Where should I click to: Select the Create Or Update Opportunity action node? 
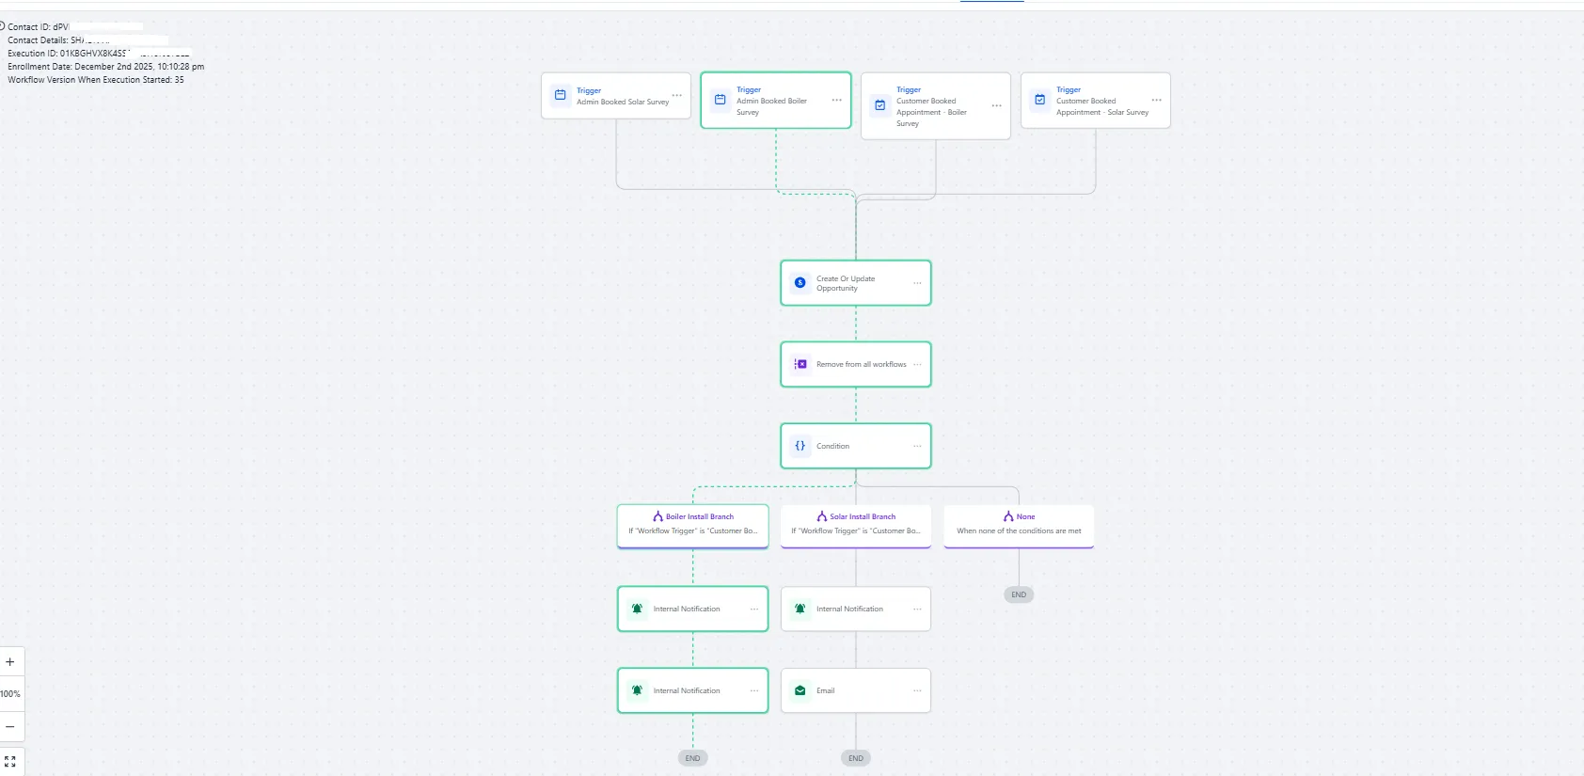pyautogui.click(x=856, y=283)
